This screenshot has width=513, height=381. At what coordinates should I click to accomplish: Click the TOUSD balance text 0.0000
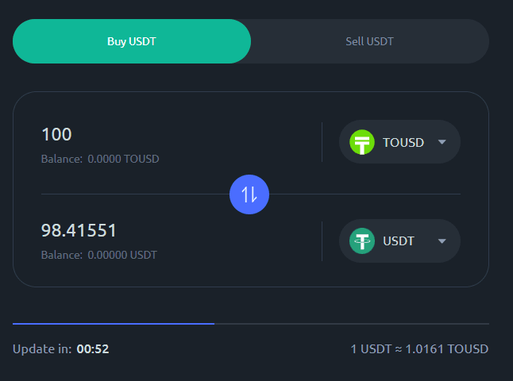point(123,159)
